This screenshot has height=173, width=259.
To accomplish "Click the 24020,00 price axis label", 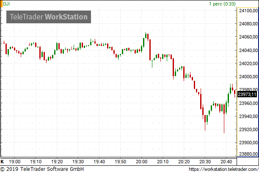I will 248,63.
